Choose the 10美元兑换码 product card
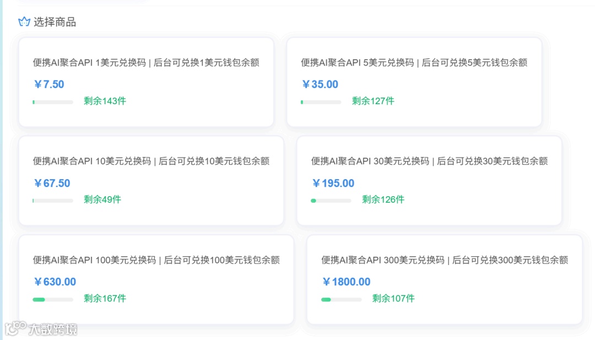The image size is (595, 340). click(x=151, y=181)
